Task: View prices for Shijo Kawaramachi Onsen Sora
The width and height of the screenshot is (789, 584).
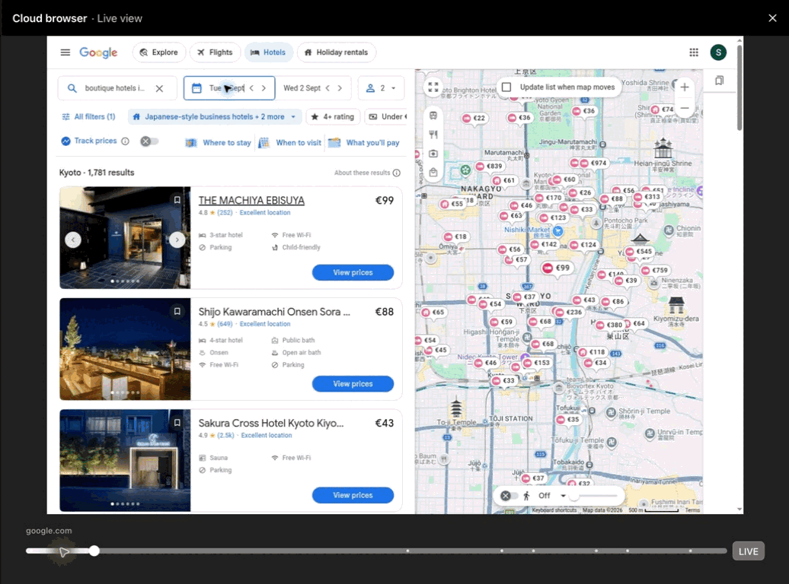Action: [353, 384]
